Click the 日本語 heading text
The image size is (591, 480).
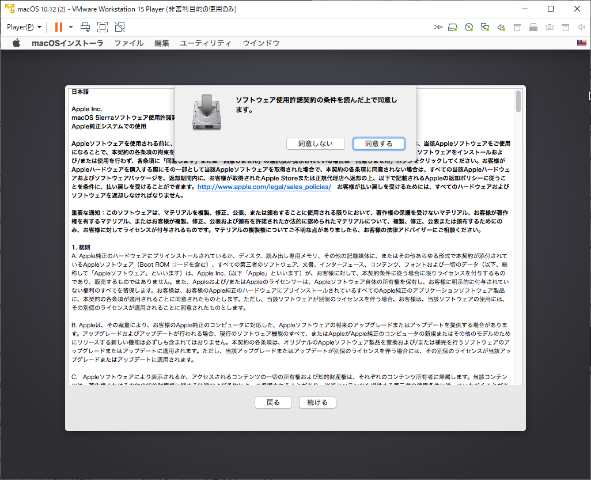(80, 92)
